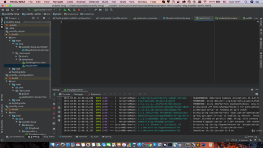
Task: Collapse the templates folder
Action: [16, 59]
